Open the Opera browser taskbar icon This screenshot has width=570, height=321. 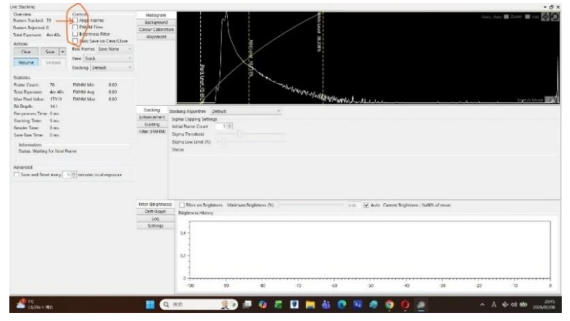(405, 304)
